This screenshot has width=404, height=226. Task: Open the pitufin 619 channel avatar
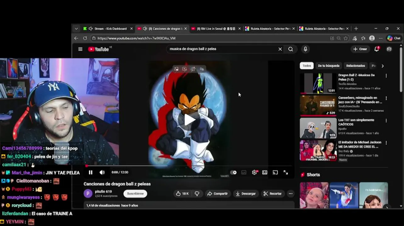(x=88, y=193)
